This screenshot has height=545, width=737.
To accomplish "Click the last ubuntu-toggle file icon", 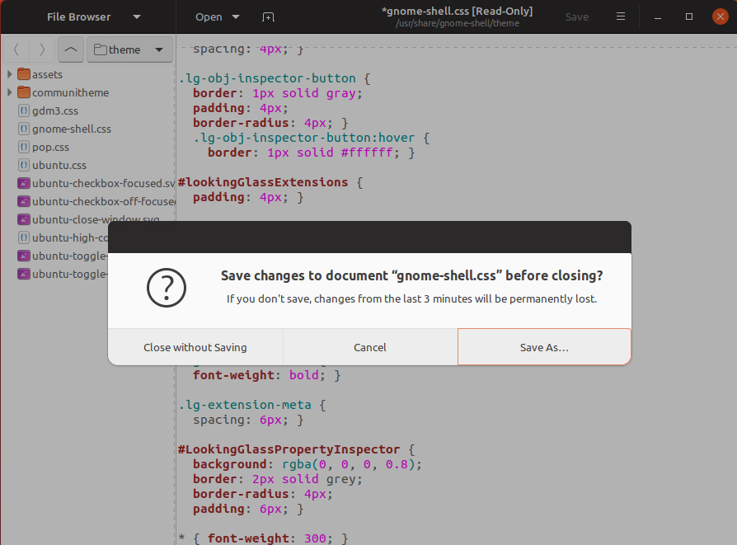I will (x=24, y=274).
